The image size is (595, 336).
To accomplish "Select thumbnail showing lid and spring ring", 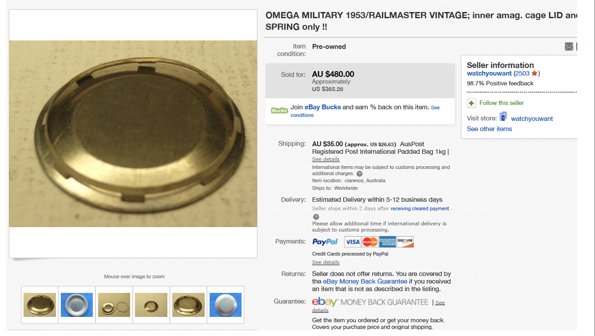I will coord(114,304).
